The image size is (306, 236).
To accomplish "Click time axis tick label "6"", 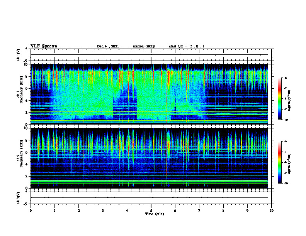I will click(175, 211).
